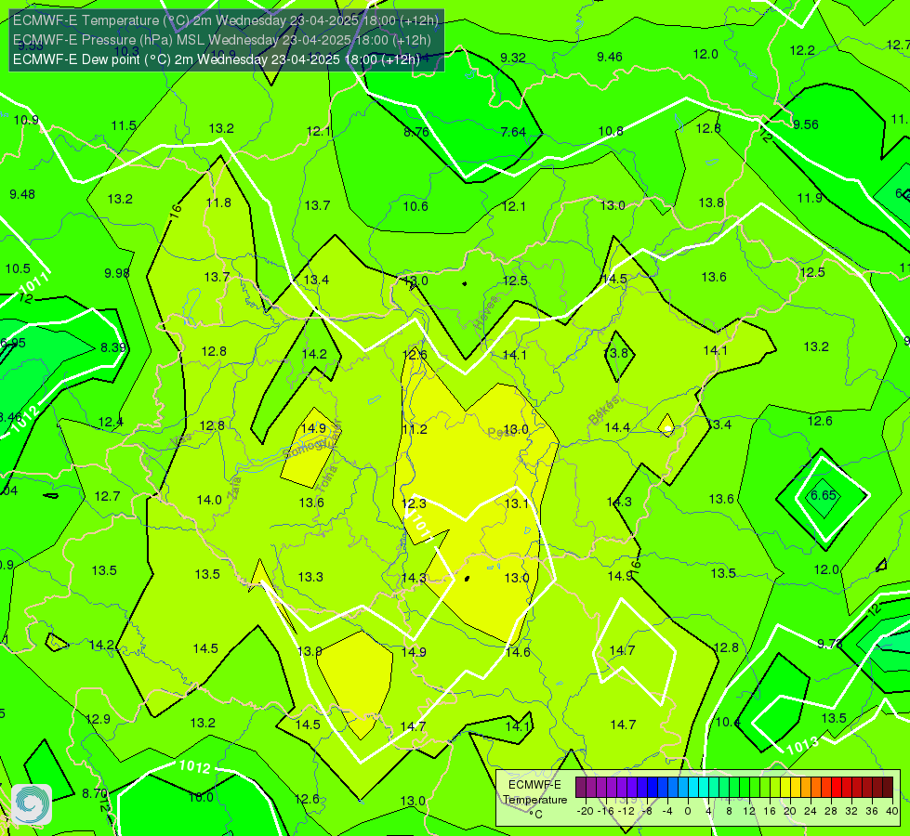Click the 10.6 temperature value
The width and height of the screenshot is (910, 836).
(x=415, y=206)
